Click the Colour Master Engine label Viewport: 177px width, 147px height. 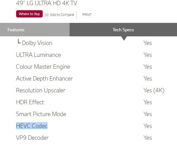coord(43,67)
